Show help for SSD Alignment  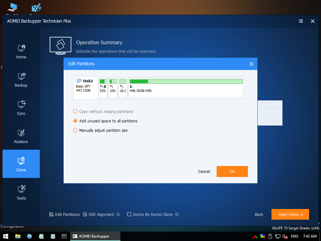(x=118, y=214)
